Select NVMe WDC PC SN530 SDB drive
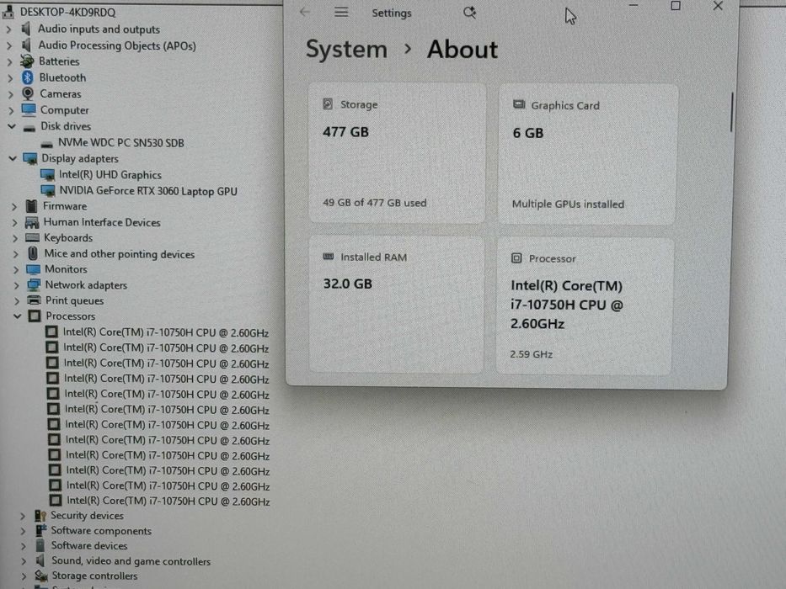 pyautogui.click(x=120, y=143)
